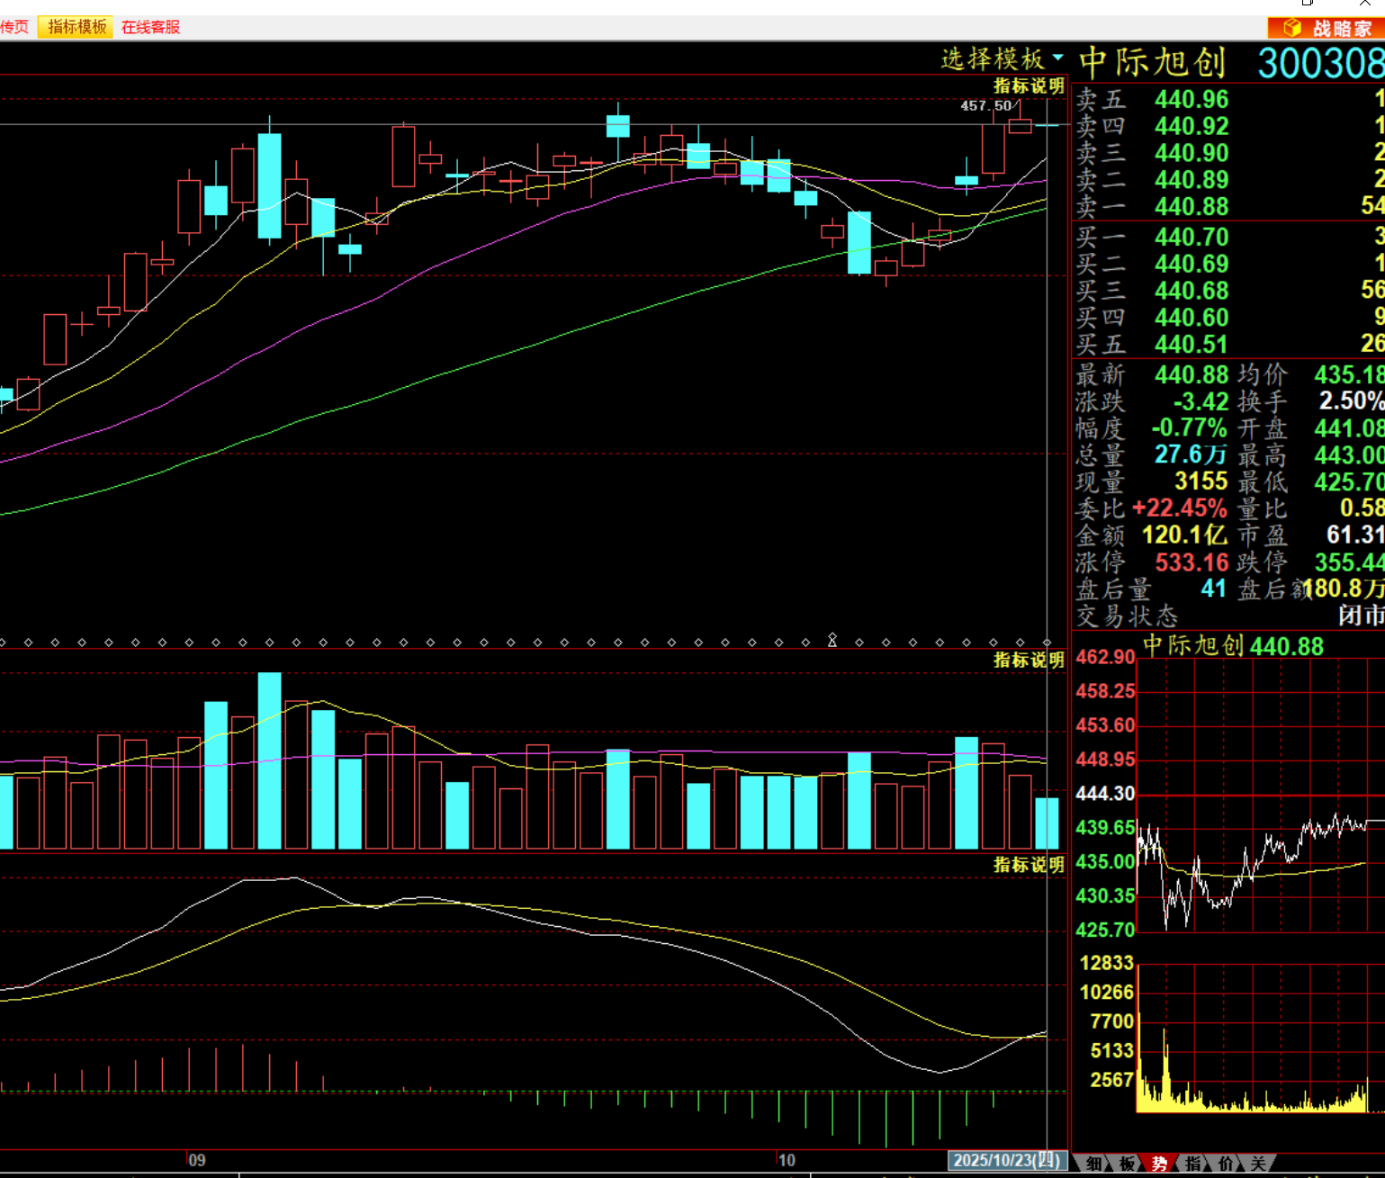The image size is (1385, 1178).
Task: Click the 幅度 value -0.77%
Action: coord(1189,427)
